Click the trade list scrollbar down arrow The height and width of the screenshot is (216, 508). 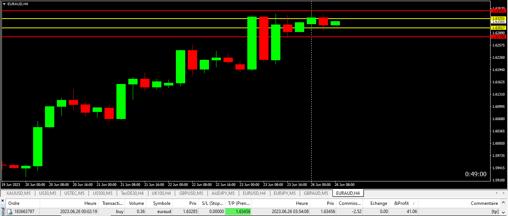click(x=504, y=213)
